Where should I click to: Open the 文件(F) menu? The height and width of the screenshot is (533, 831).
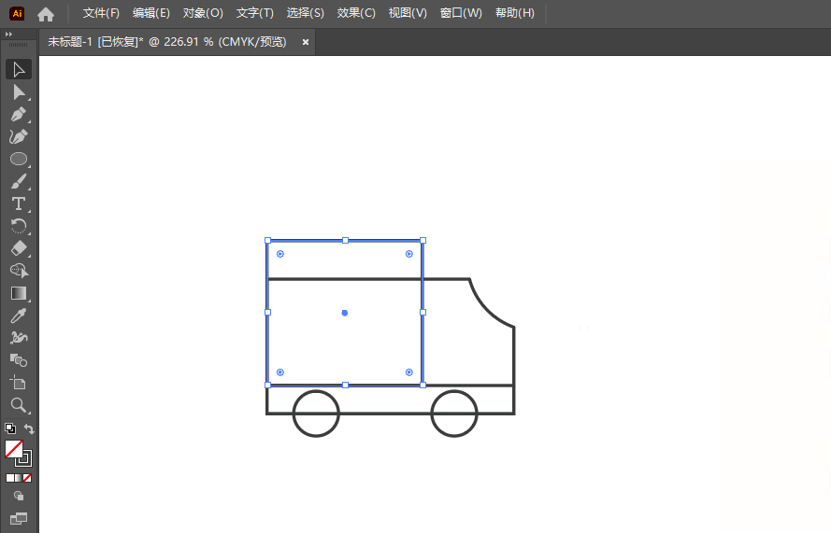pos(101,13)
